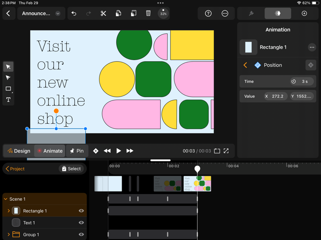Viewport: 321px width, 240px height.
Task: Expand the Rectangle 1 layer
Action: point(9,211)
